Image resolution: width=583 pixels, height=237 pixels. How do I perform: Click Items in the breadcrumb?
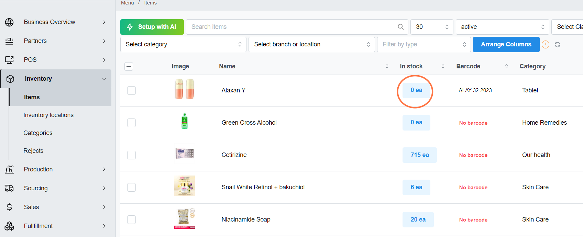coord(150,3)
